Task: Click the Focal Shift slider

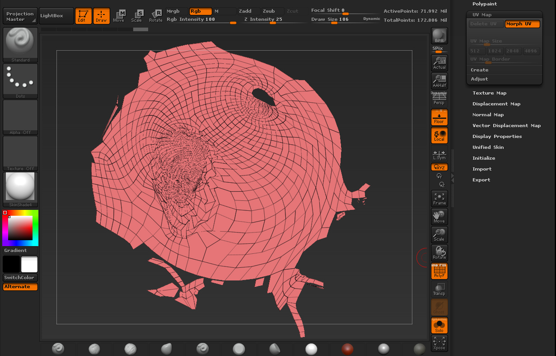Action: (345, 11)
